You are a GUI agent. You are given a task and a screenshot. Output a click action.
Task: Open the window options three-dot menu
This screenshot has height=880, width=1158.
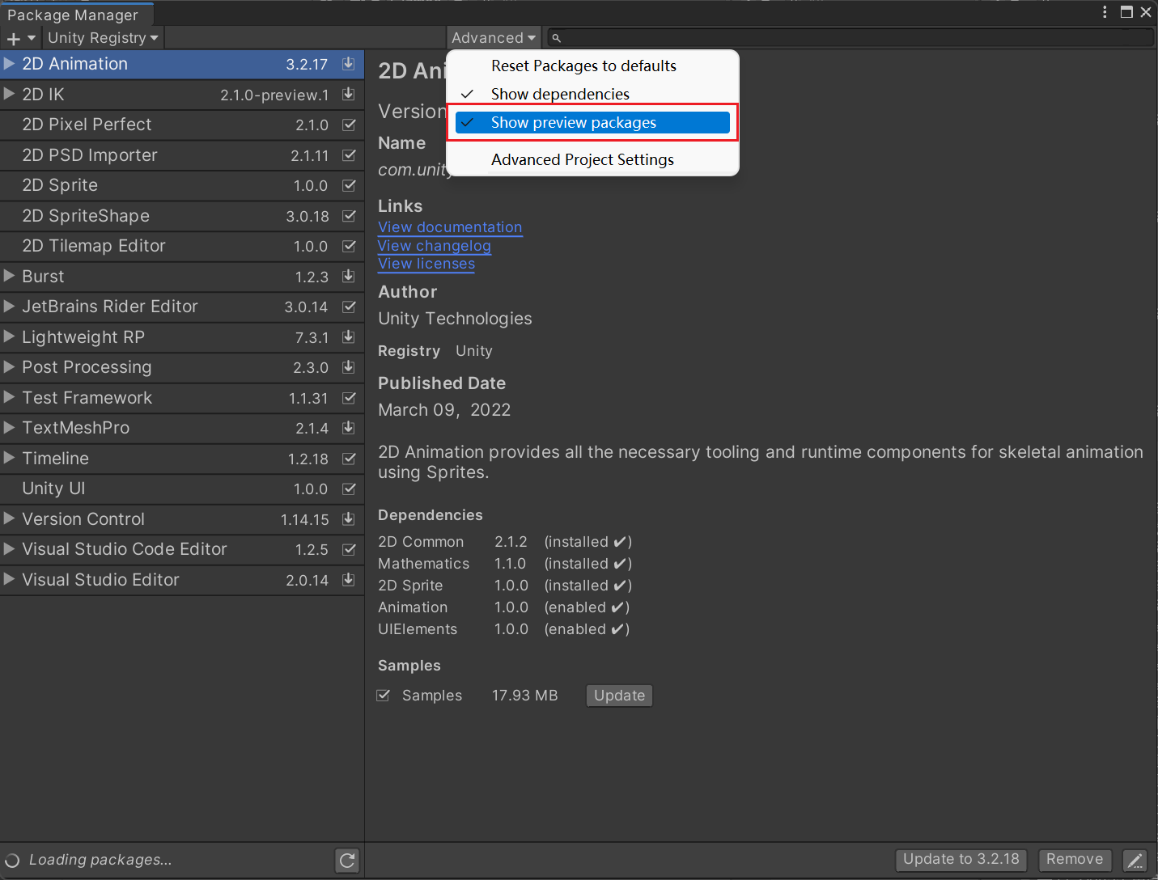pyautogui.click(x=1105, y=12)
